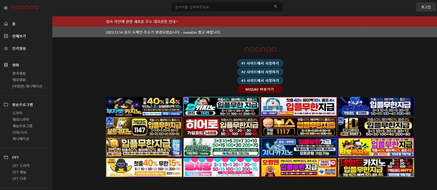Open the 보스 code 1117 banner

tap(299, 127)
